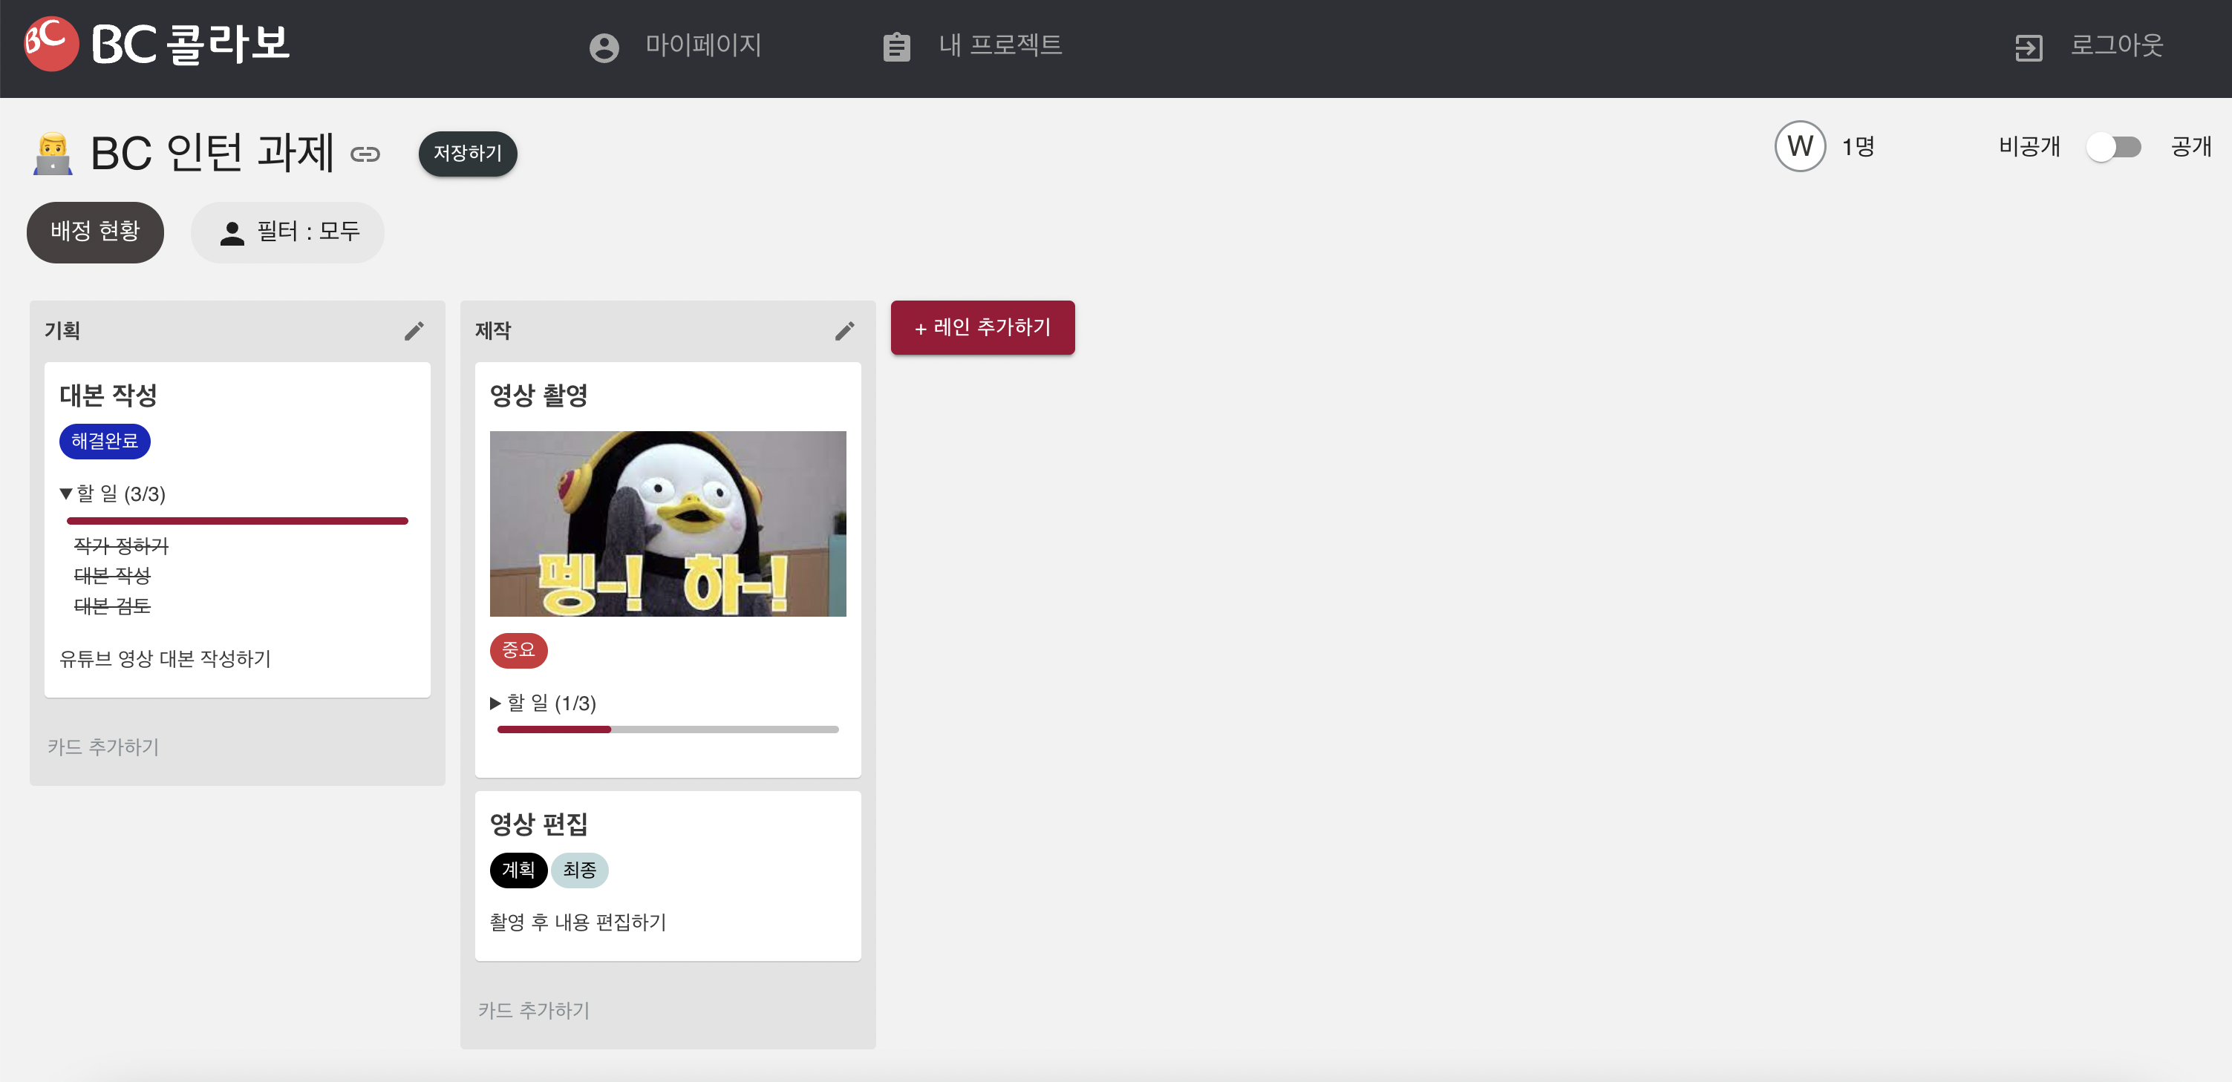Edit the 기획 lane with pencil icon

pyautogui.click(x=414, y=331)
